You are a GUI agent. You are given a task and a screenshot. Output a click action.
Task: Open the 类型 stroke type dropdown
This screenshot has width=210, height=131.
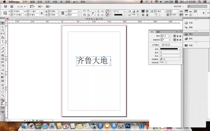point(170,49)
